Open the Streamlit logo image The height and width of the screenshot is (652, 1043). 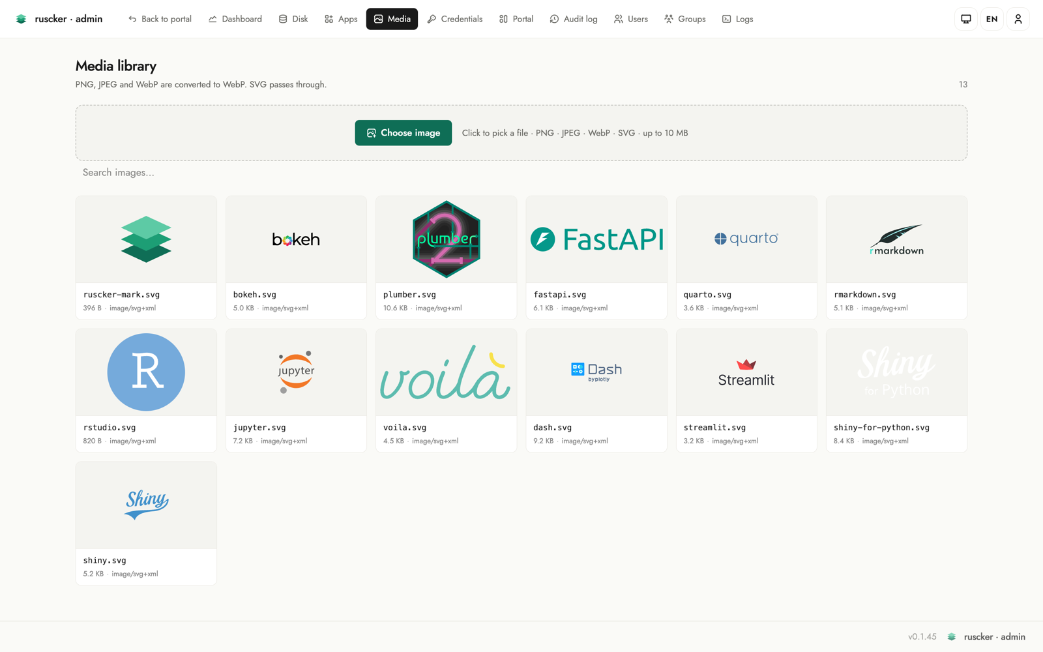[x=746, y=372]
